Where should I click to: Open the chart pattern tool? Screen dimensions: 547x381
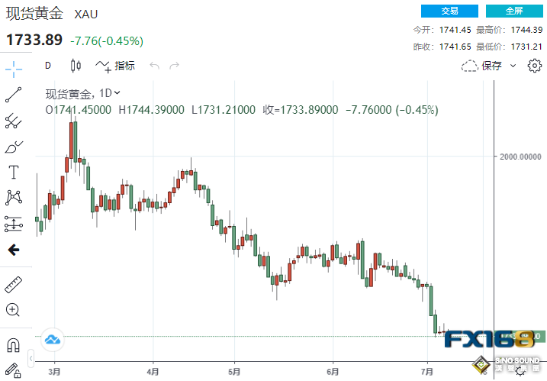14,198
